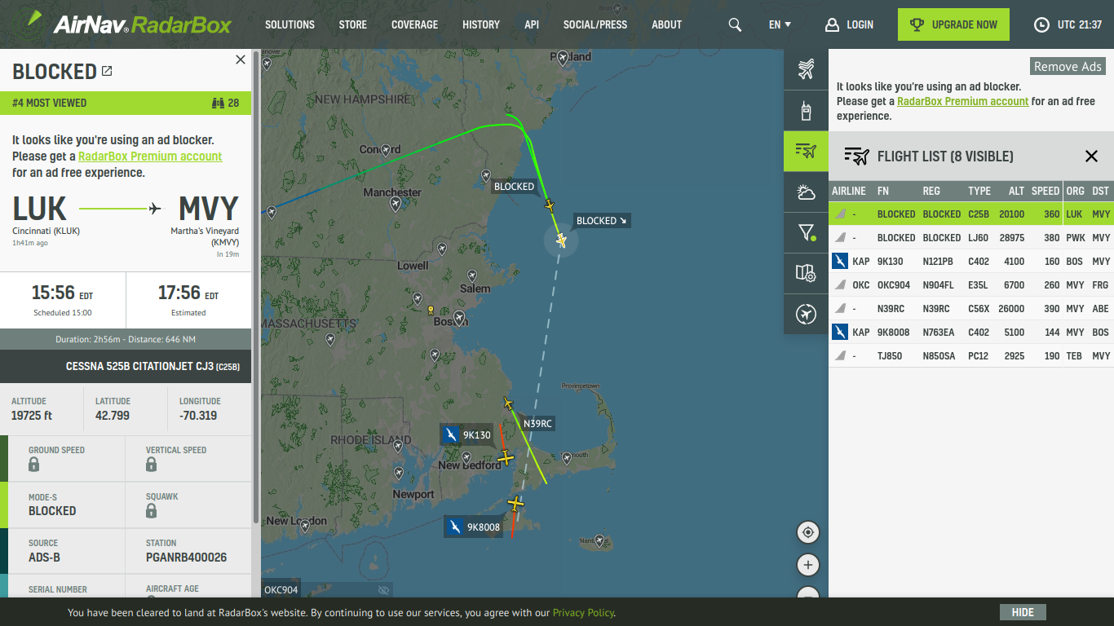1114x626 pixels.
Task: Click the Remove Ads button
Action: click(1068, 67)
